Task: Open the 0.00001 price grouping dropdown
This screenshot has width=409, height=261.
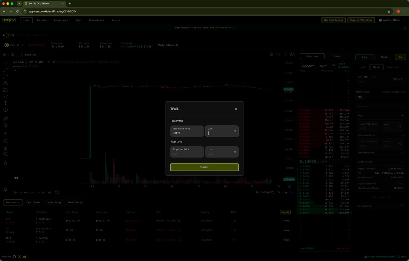Action: click(308, 66)
